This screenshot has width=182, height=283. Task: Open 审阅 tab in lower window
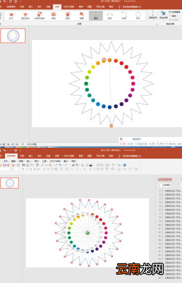pyautogui.click(x=81, y=156)
